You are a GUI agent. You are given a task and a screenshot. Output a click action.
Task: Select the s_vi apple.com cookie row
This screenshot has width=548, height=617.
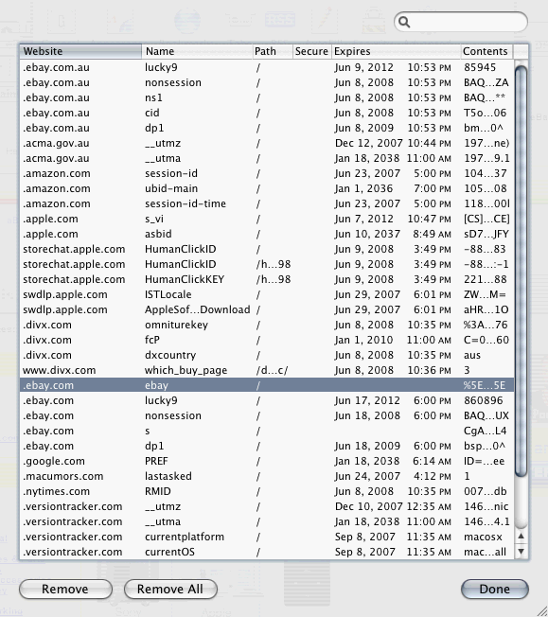tap(267, 219)
